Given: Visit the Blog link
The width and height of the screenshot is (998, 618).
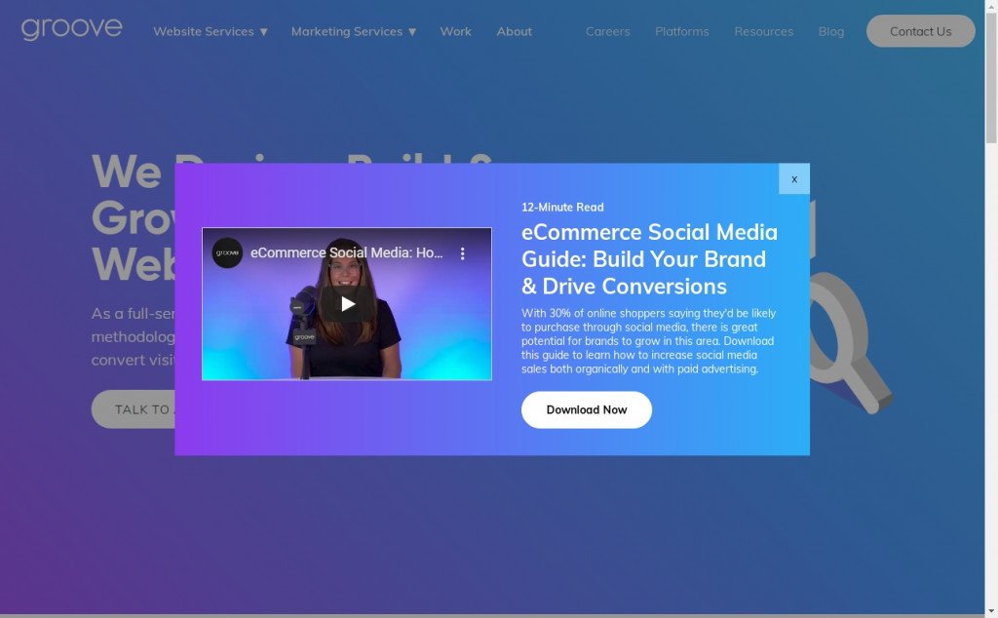Looking at the screenshot, I should pyautogui.click(x=831, y=31).
